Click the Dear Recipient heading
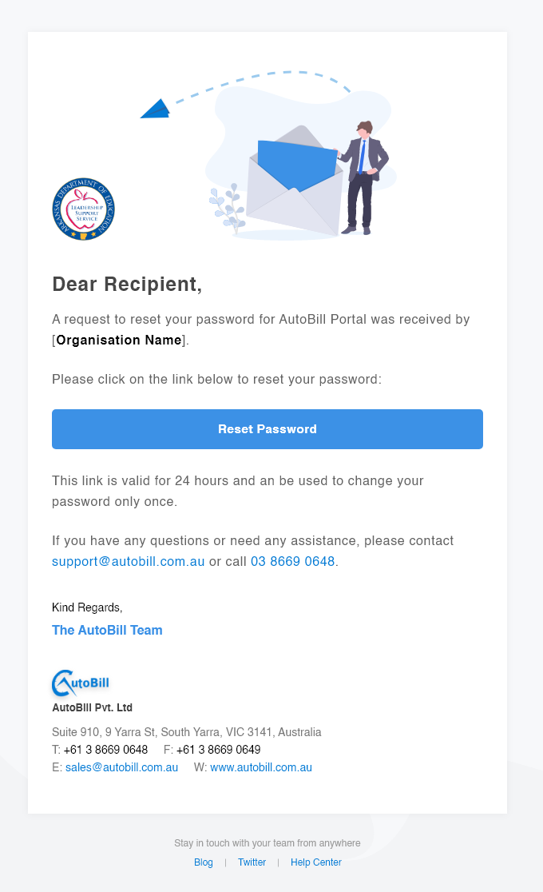The image size is (543, 892). [x=127, y=284]
